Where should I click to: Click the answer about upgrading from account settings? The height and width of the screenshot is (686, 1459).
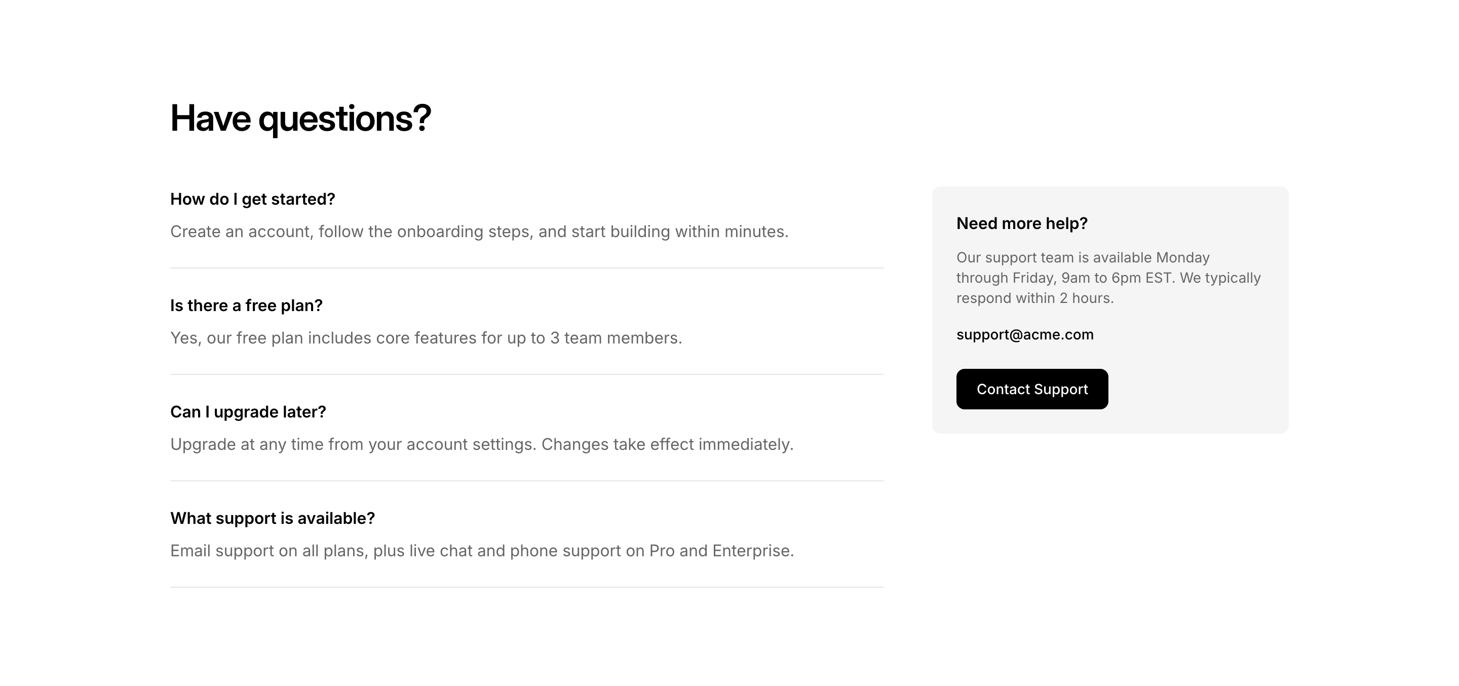481,445
